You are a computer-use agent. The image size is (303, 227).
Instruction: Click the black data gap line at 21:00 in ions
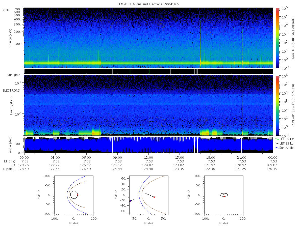pos(242,38)
